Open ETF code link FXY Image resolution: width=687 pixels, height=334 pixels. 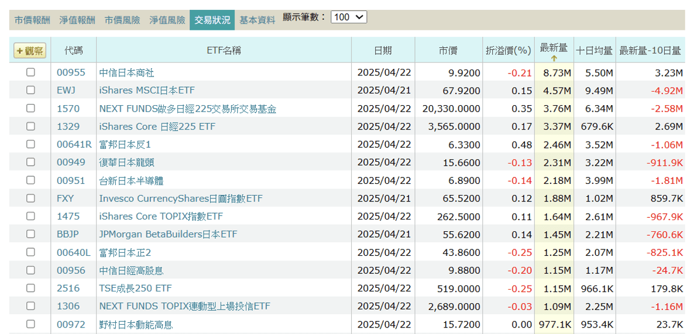[x=66, y=199]
